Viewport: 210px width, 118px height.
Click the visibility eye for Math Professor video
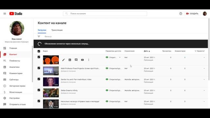click(x=107, y=68)
